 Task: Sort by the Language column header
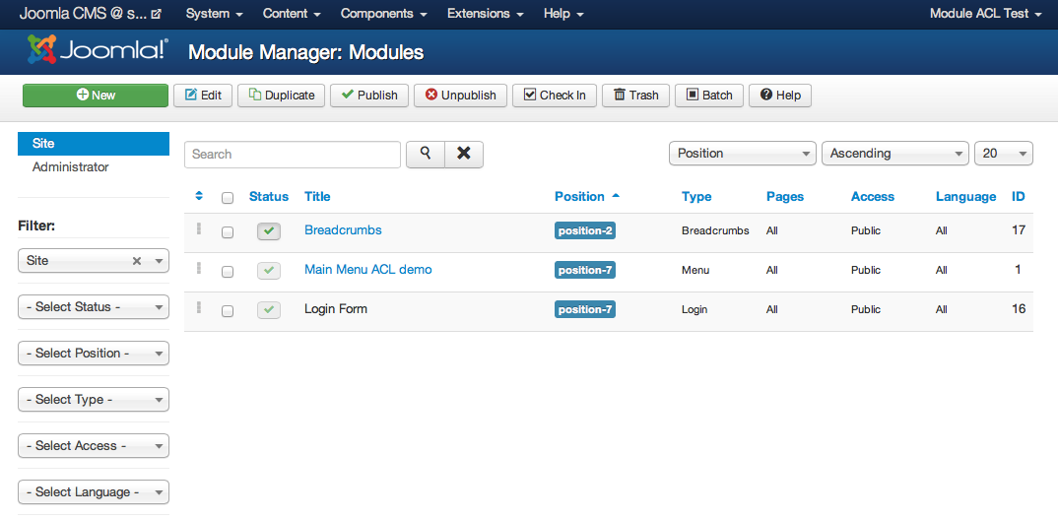965,196
